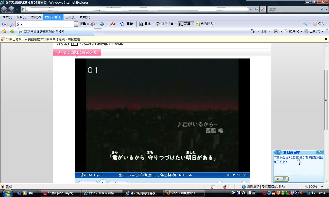Click the 踢泬琀屾爛呀璃移第64集 pink heading tab
The width and height of the screenshot is (329, 197).
[x=77, y=52]
